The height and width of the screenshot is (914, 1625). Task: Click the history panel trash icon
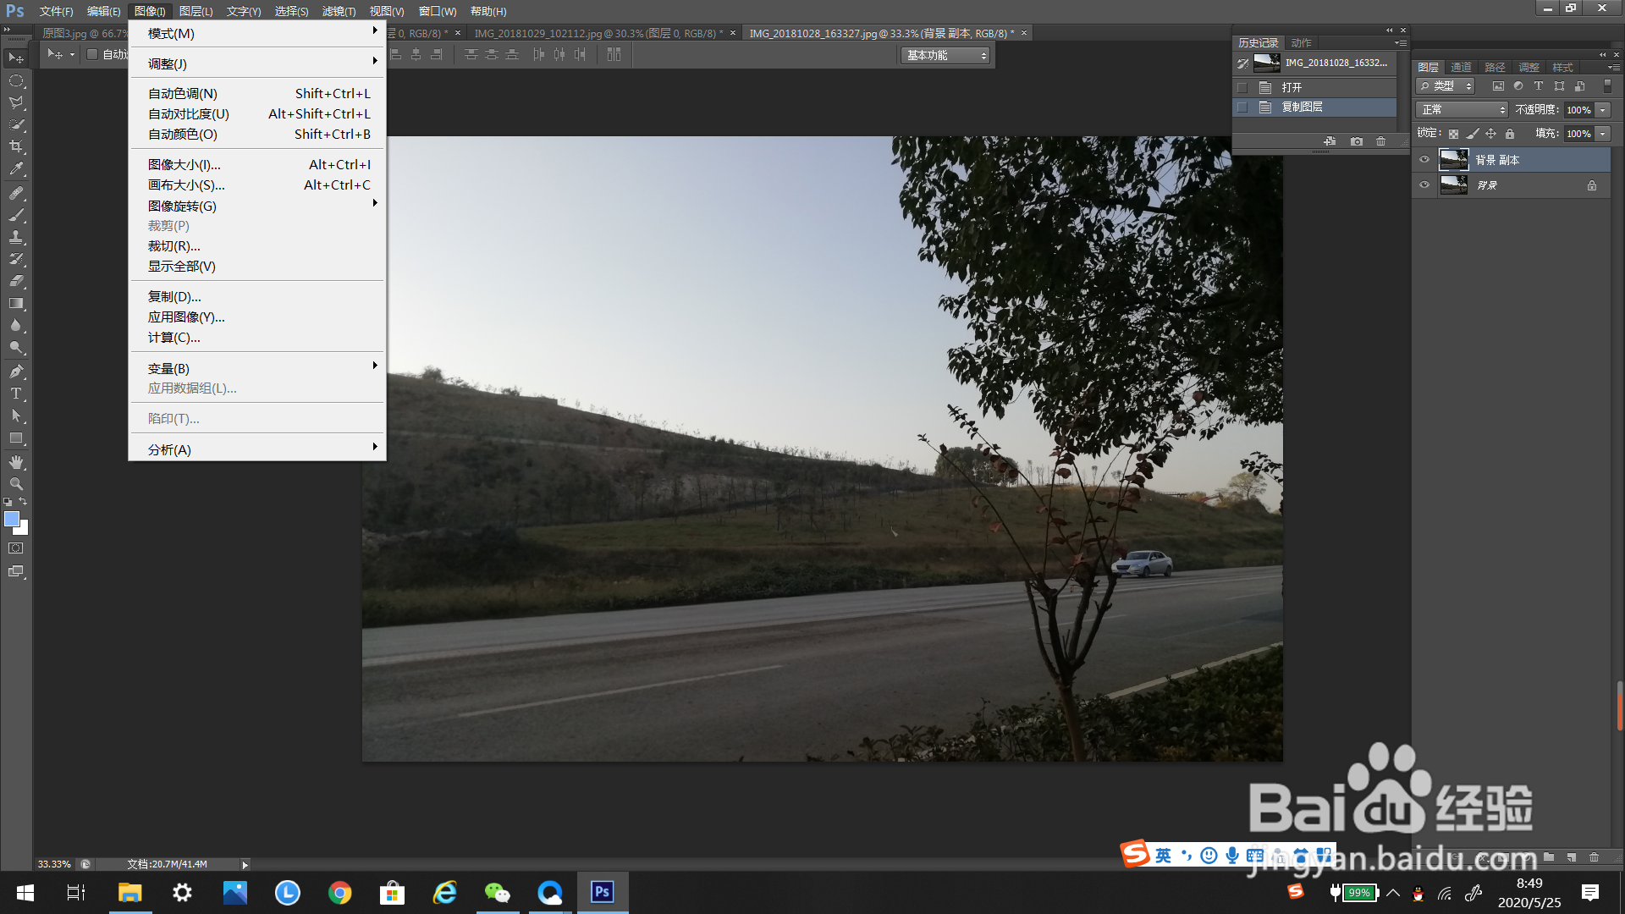[x=1380, y=141]
